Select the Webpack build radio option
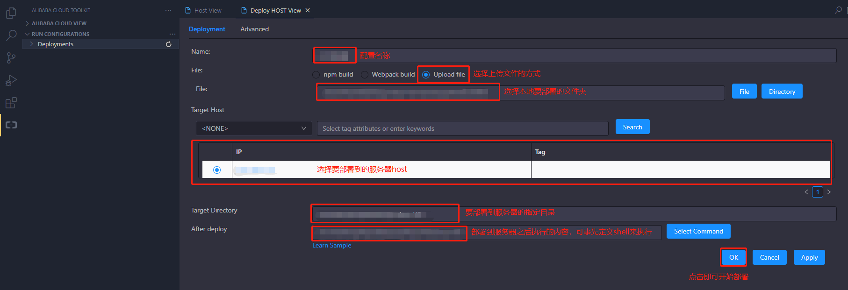The width and height of the screenshot is (848, 290). [365, 75]
